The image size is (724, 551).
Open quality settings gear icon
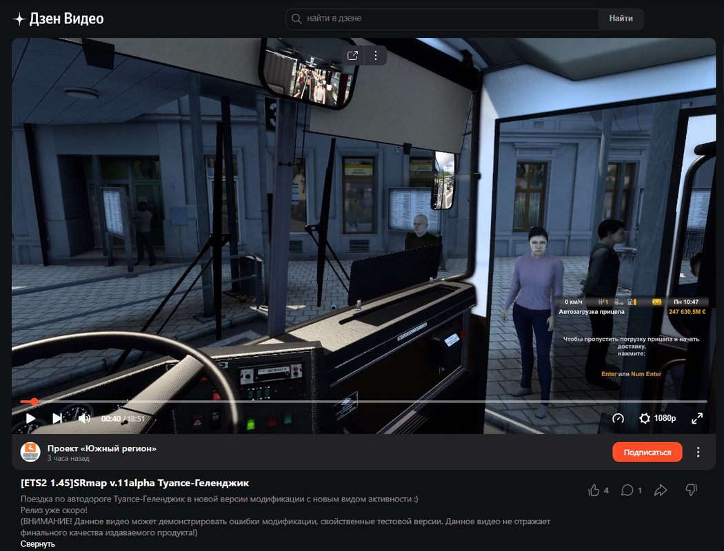pos(645,418)
